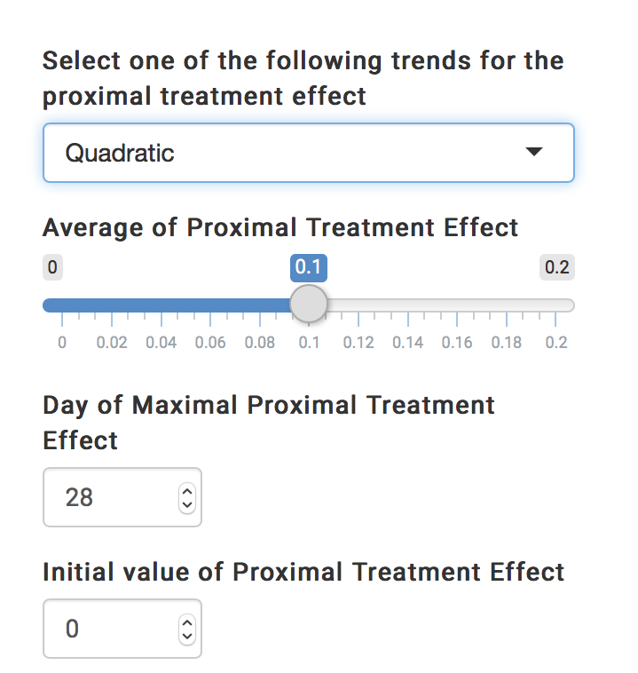Click the Average of Proximal Treatment Effect label
Image resolution: width=638 pixels, height=673 pixels.
[x=280, y=227]
